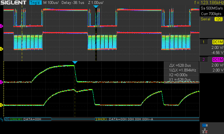Click channel 1 ground marker in upper window

pos(1,49)
